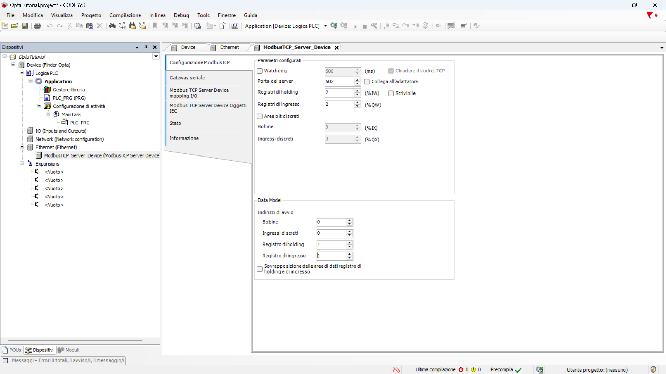Click the Start play icon in toolbar

click(355, 26)
